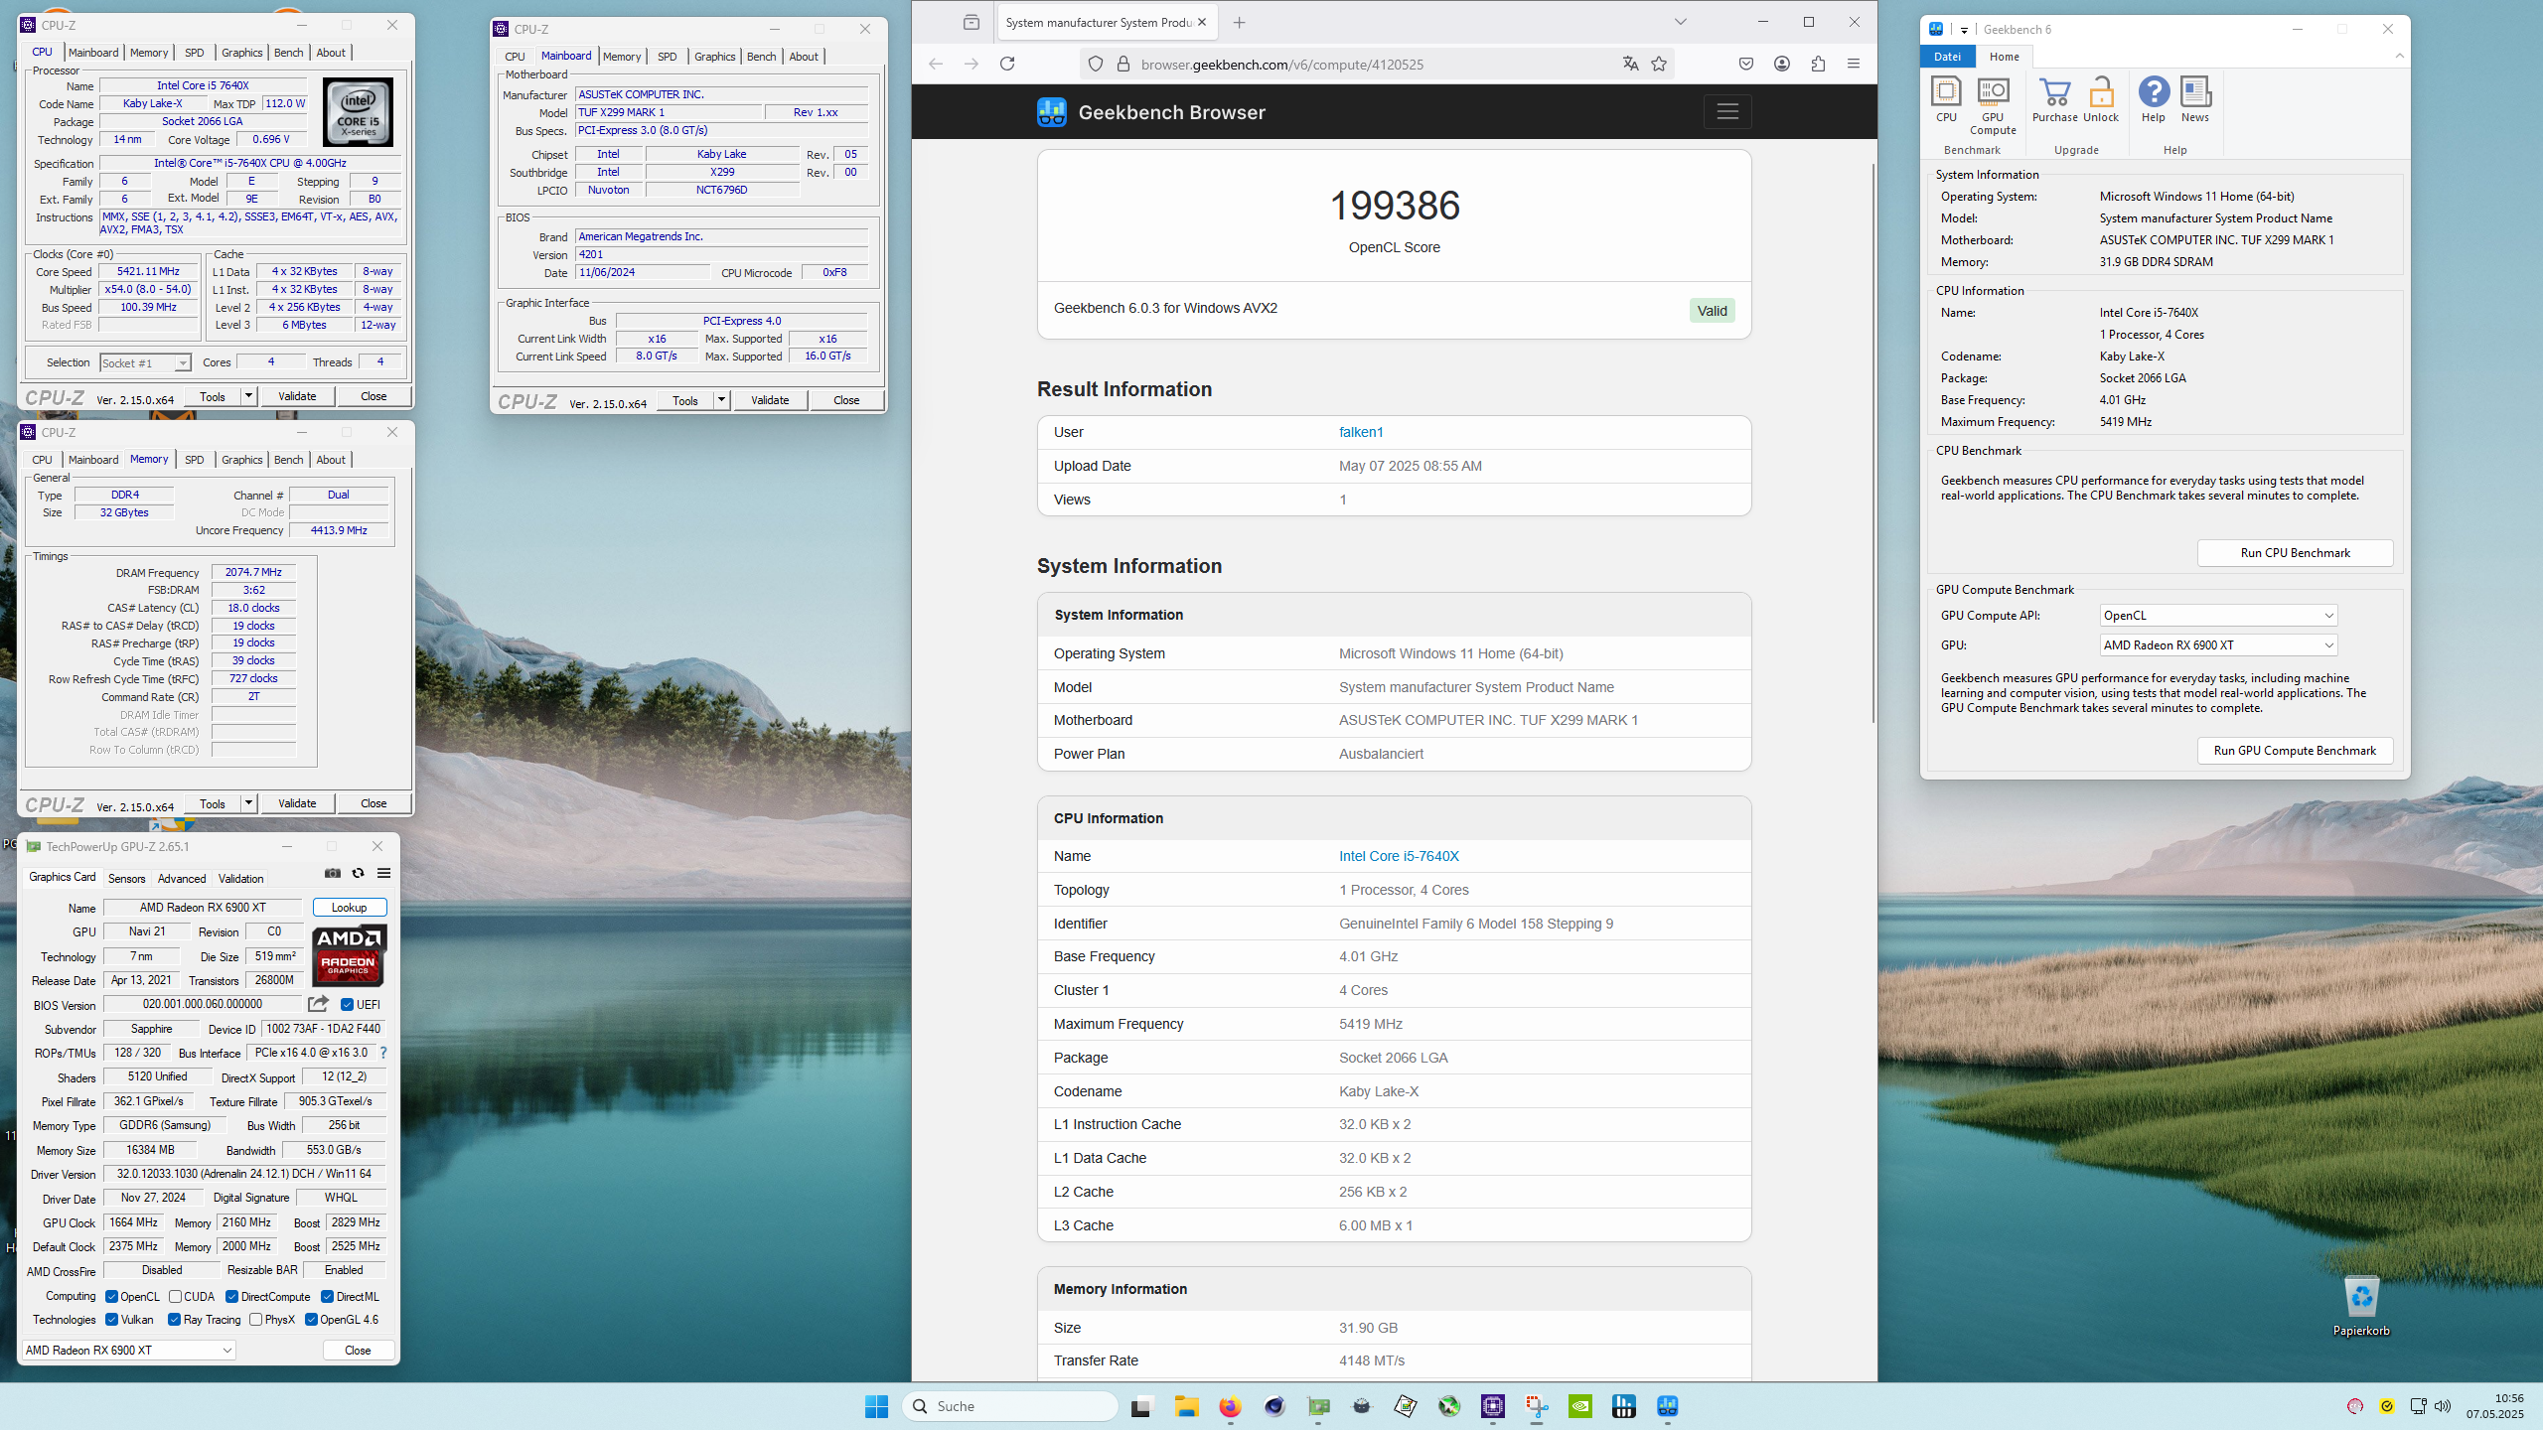Screen dimensions: 2543x1430
Task: Click Run GPU Compute Benchmark button
Action: coord(2295,751)
